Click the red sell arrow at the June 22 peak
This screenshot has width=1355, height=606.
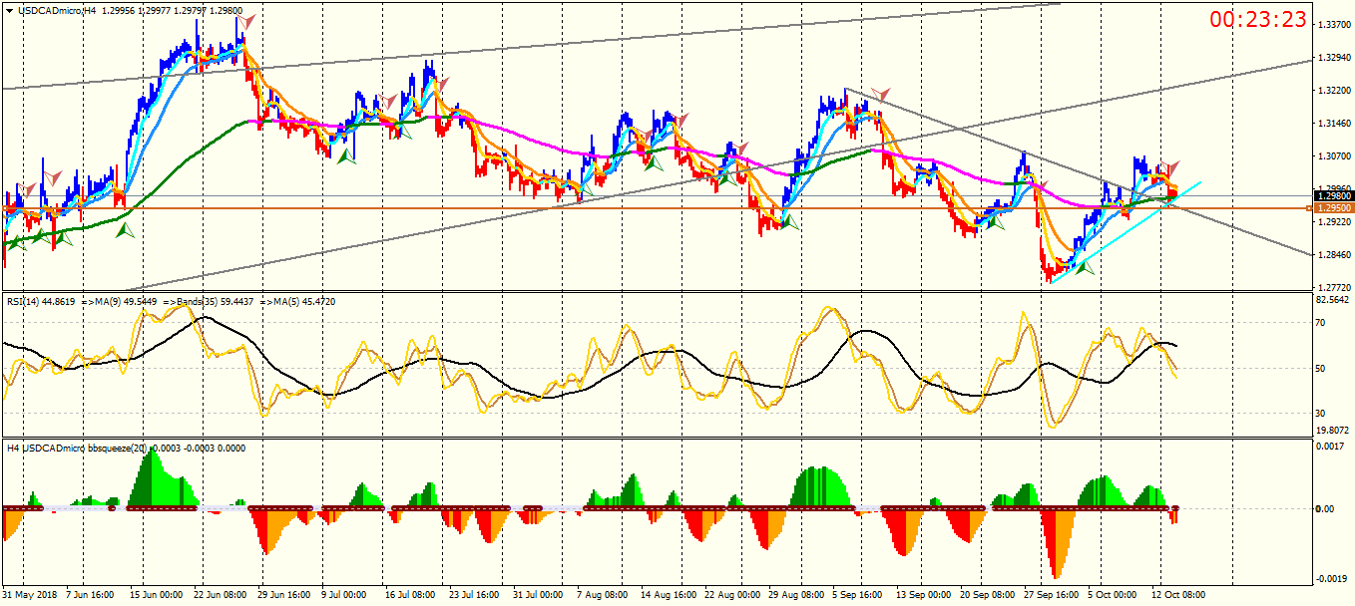pos(245,21)
